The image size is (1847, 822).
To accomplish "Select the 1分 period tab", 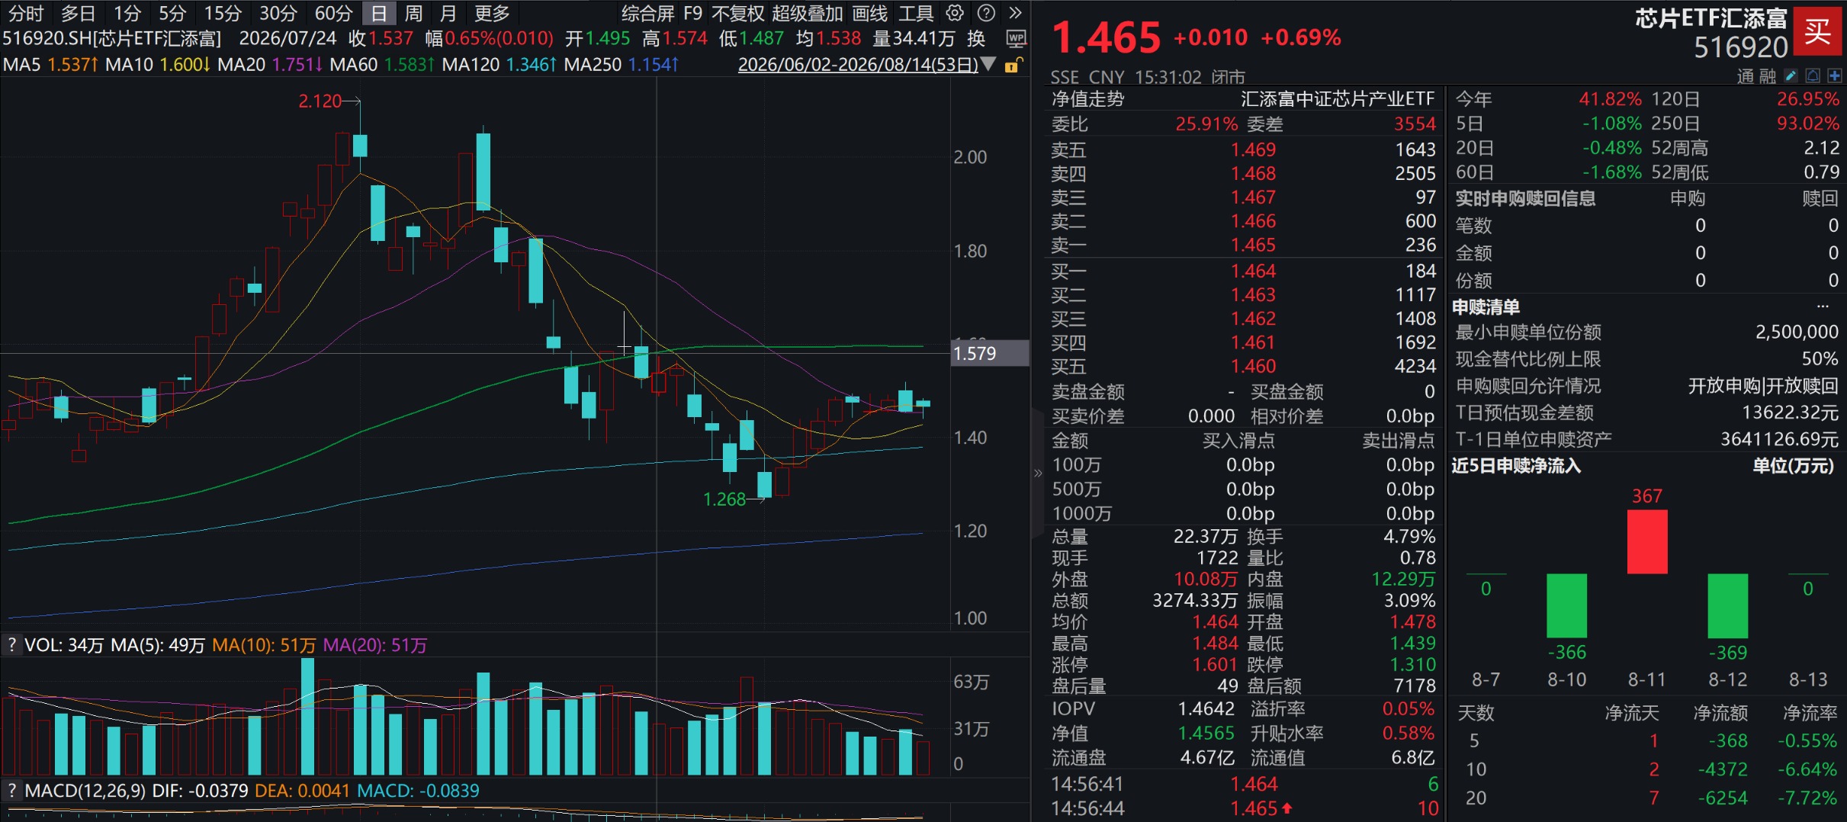I will point(127,13).
